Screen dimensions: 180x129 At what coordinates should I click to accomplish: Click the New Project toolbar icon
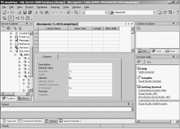pos(5,13)
